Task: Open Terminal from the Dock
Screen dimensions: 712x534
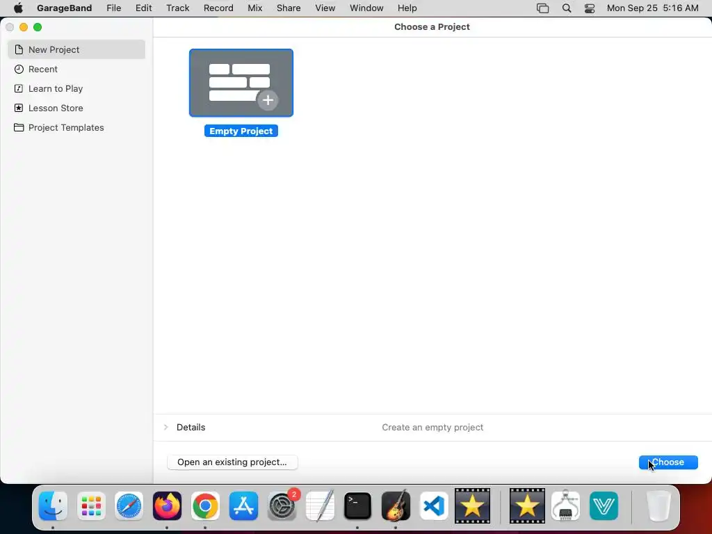Action: pyautogui.click(x=358, y=506)
